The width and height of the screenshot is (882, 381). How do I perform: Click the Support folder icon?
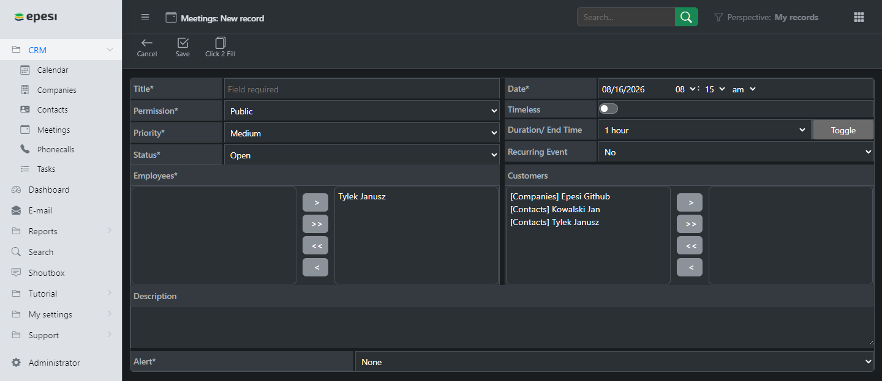(17, 335)
